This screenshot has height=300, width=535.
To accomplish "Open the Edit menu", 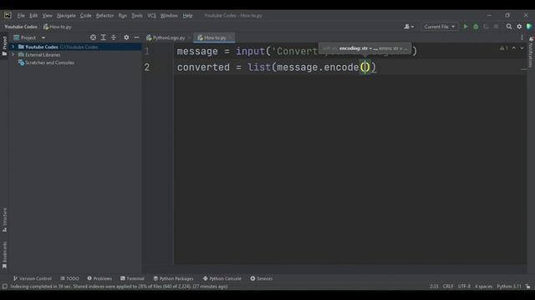I will coord(33,16).
